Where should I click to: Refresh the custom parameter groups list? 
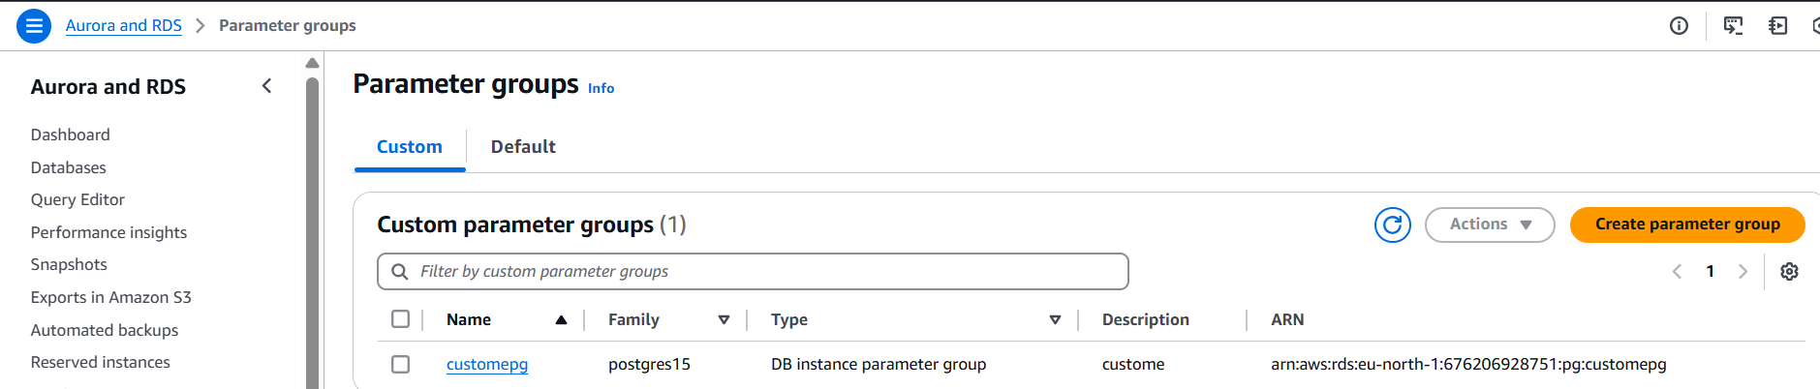click(1392, 225)
